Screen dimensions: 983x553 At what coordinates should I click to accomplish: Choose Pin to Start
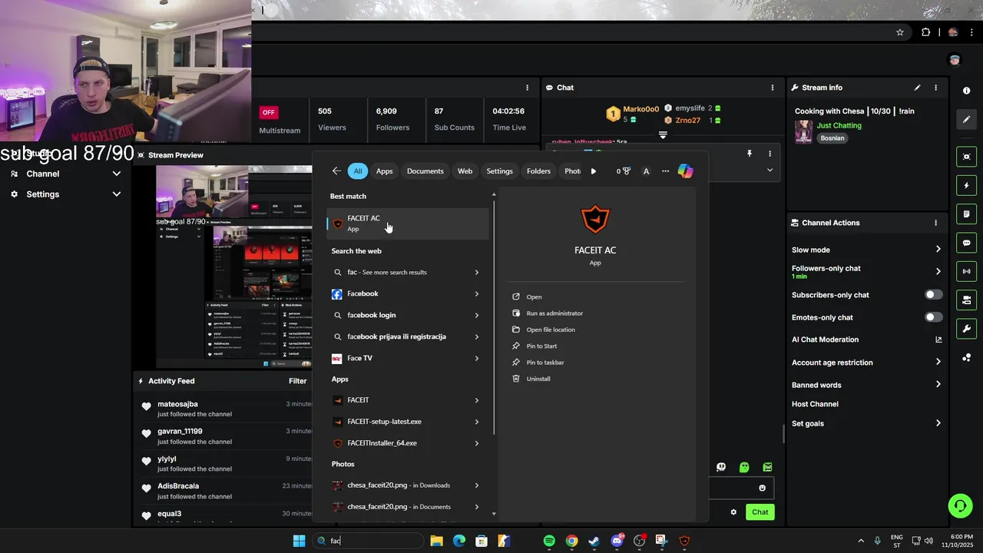[541, 346]
